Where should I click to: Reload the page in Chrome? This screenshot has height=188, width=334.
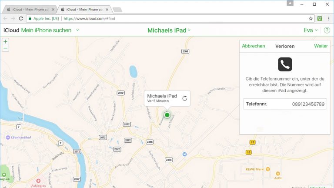21,19
